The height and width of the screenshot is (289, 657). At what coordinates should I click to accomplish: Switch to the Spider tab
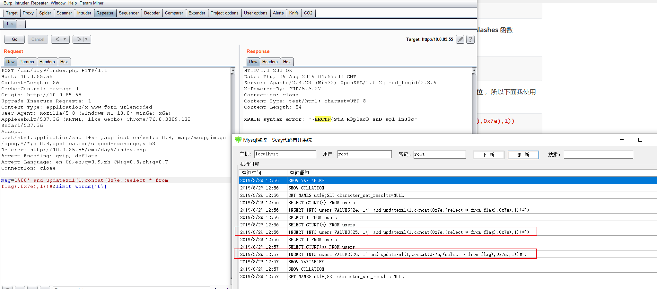45,13
